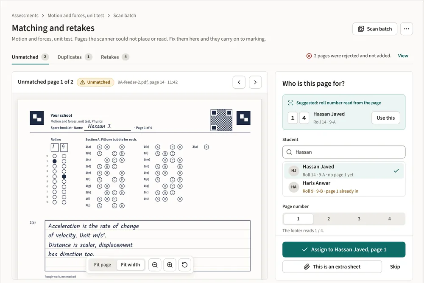Open the Assessments breadcrumb

[x=25, y=15]
